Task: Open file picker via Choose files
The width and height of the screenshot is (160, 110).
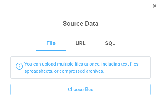Action: (81, 90)
